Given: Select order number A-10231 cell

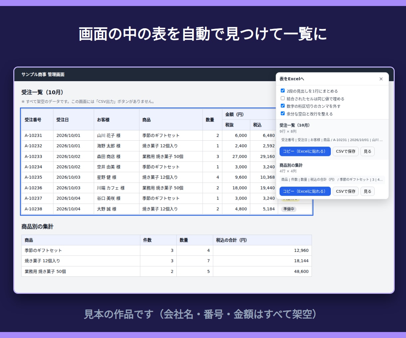Looking at the screenshot, I should (x=37, y=135).
